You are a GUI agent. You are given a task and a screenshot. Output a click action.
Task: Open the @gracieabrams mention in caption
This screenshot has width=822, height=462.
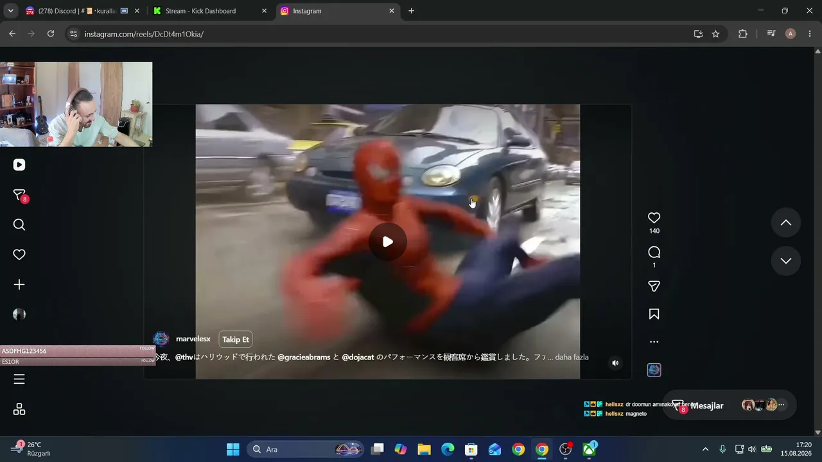tap(304, 357)
